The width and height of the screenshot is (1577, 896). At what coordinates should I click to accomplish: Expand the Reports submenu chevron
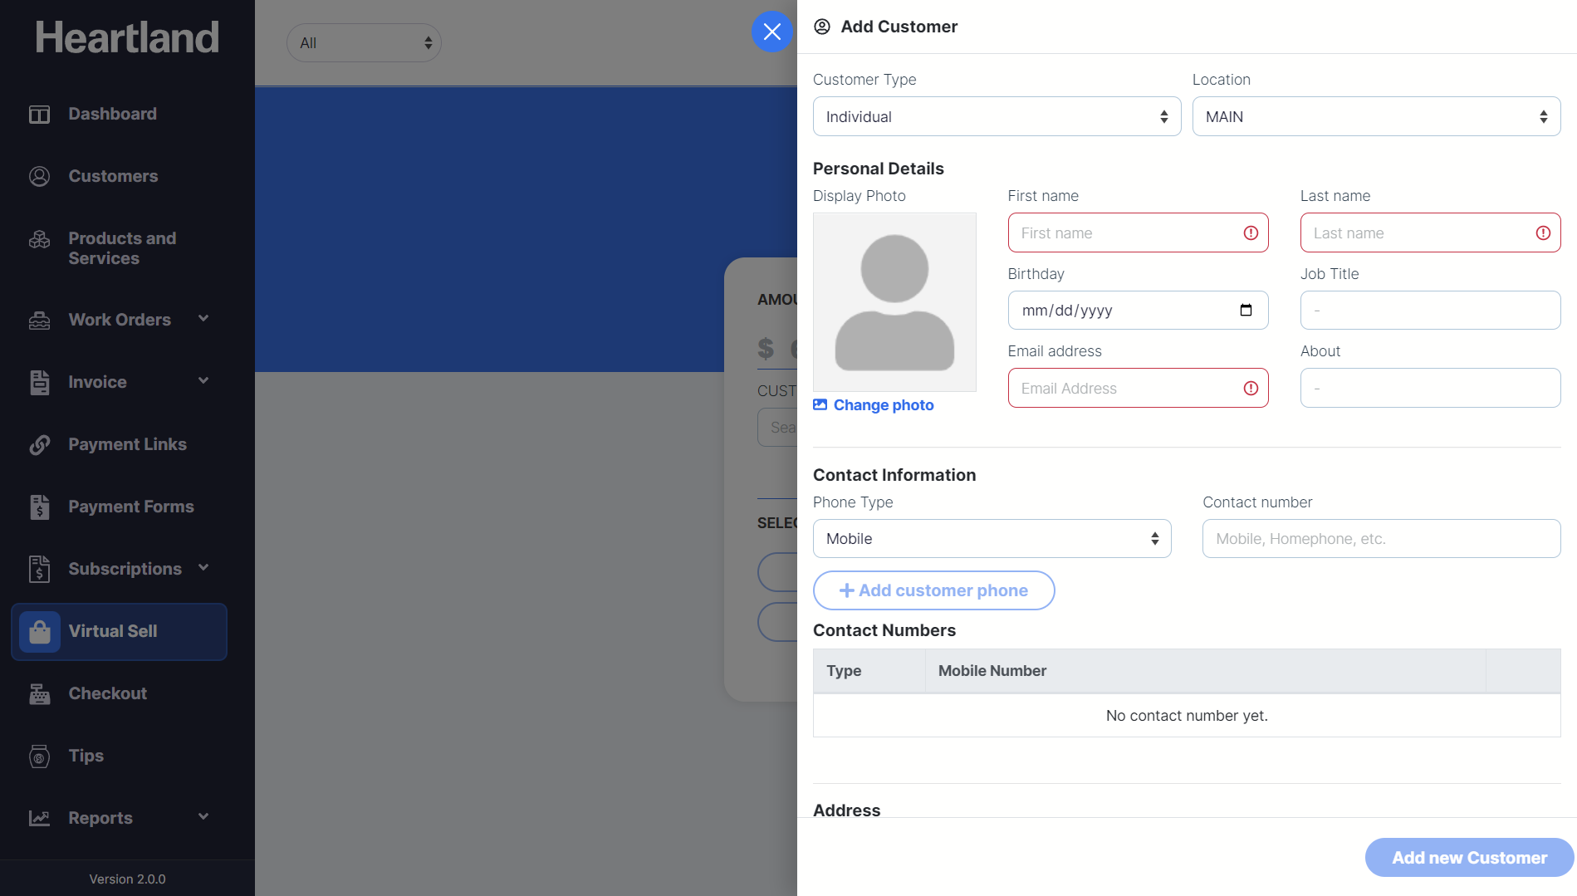(x=203, y=817)
